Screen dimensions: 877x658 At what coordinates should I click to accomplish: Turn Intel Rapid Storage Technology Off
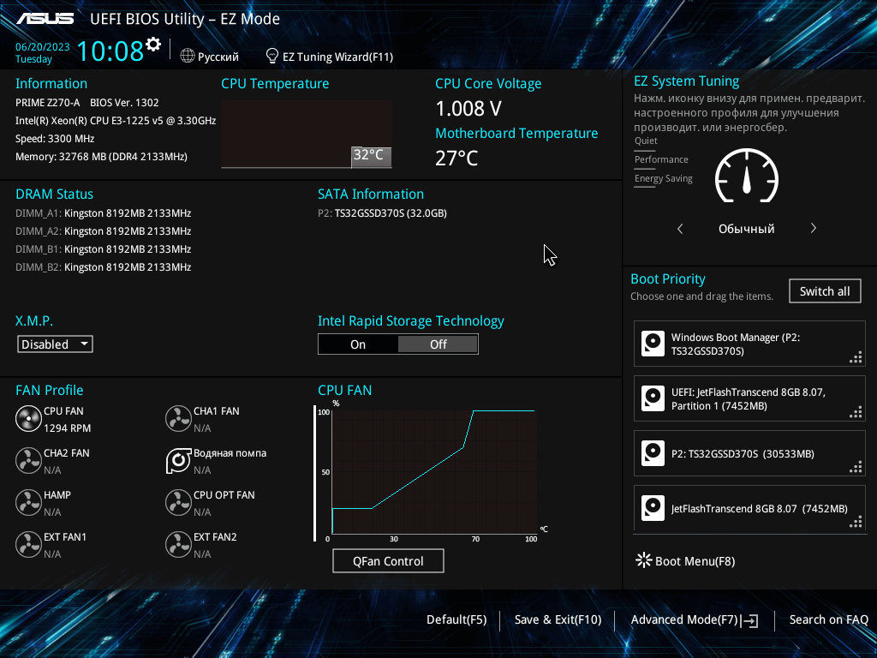[438, 344]
